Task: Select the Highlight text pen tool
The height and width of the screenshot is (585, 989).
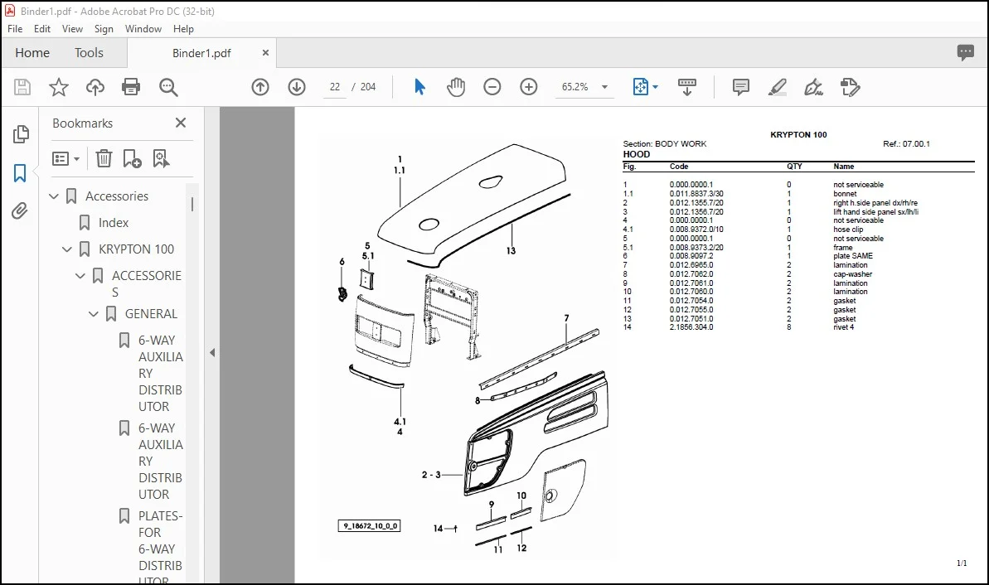Action: tap(777, 87)
